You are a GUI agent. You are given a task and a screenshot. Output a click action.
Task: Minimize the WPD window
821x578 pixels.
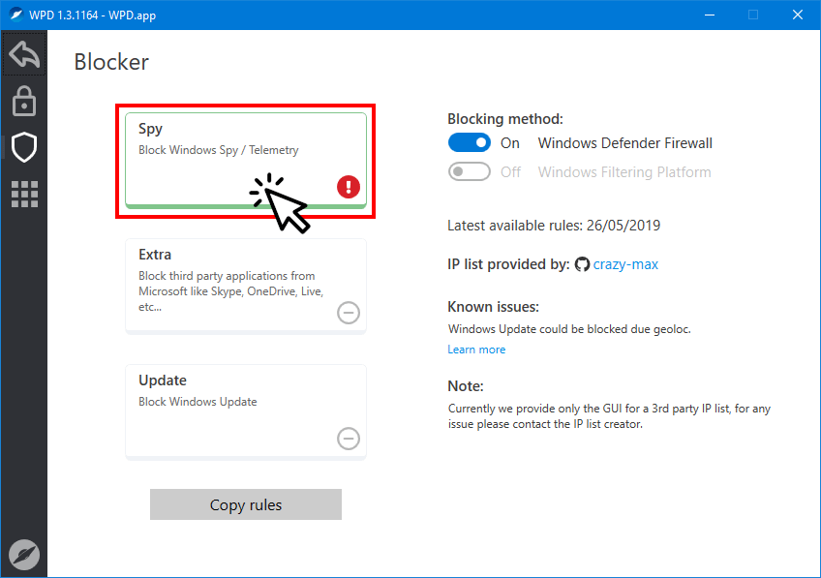[x=710, y=15]
